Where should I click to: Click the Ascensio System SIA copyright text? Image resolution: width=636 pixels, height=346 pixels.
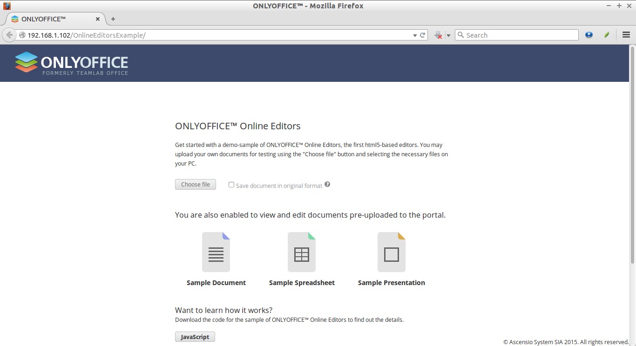click(566, 342)
